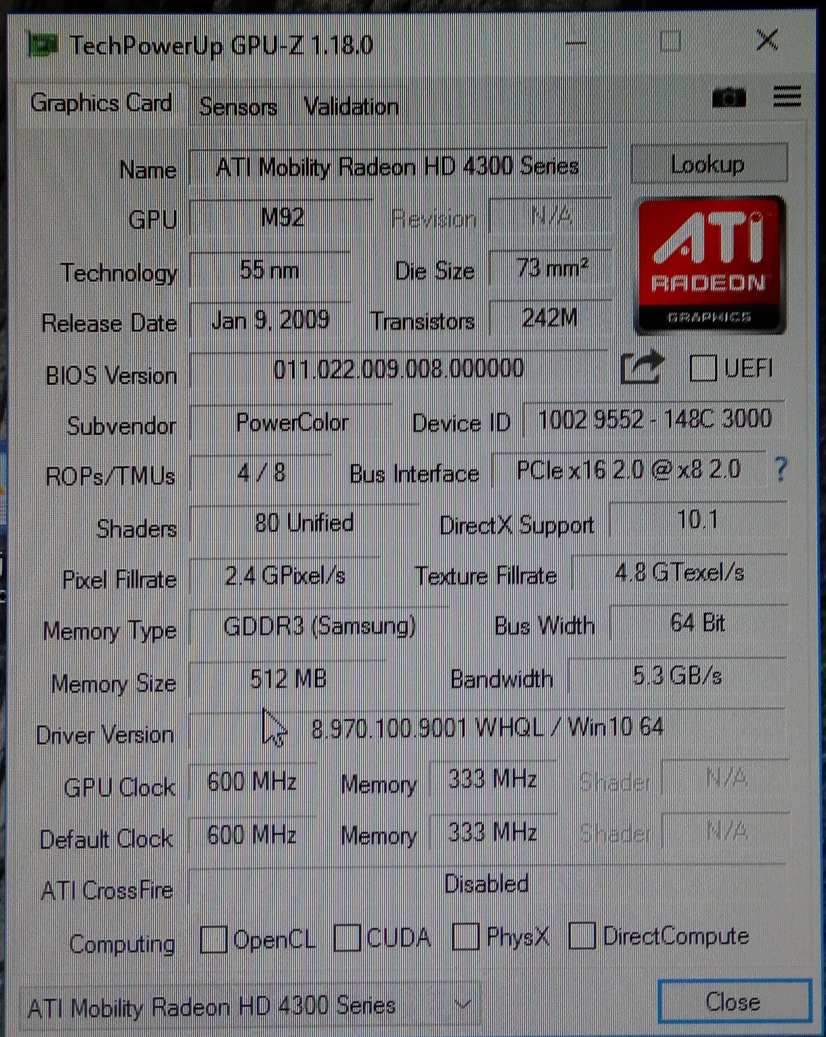This screenshot has width=826, height=1037.
Task: Click the Bus Width field showing 64 Bit
Action: 698,623
